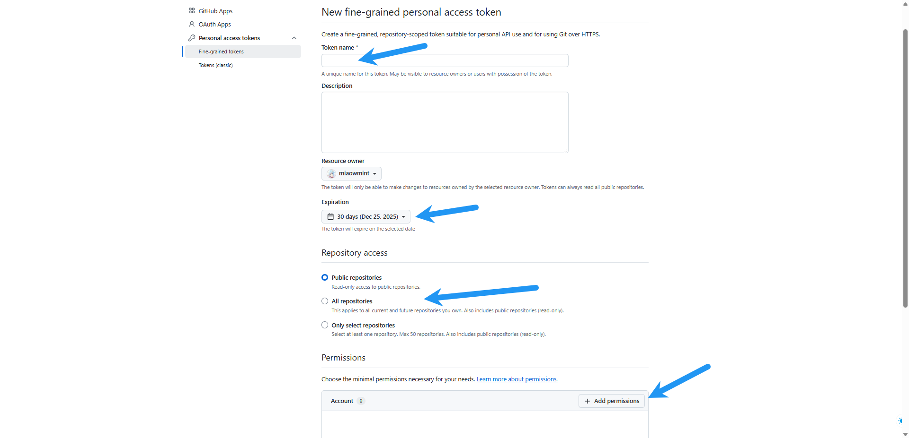Select the Public repositories option
The height and width of the screenshot is (438, 909).
pyautogui.click(x=325, y=277)
